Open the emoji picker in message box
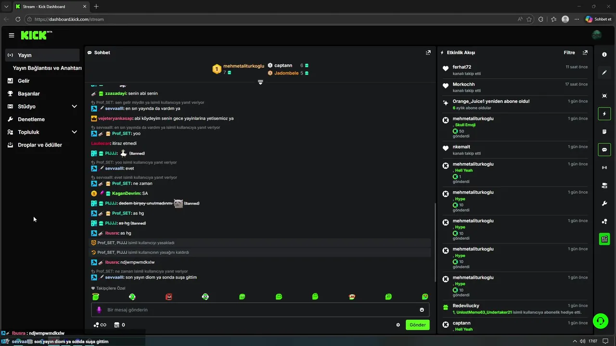Screen dimensions: 616x346 point(422,310)
